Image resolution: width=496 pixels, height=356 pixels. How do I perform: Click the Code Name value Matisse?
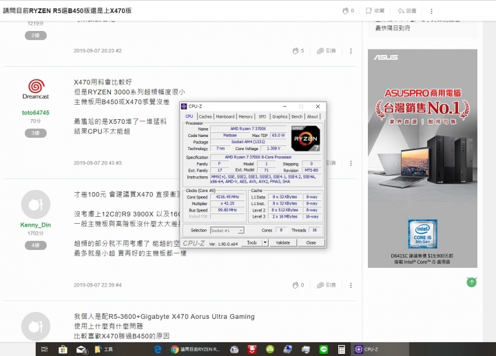click(x=230, y=136)
